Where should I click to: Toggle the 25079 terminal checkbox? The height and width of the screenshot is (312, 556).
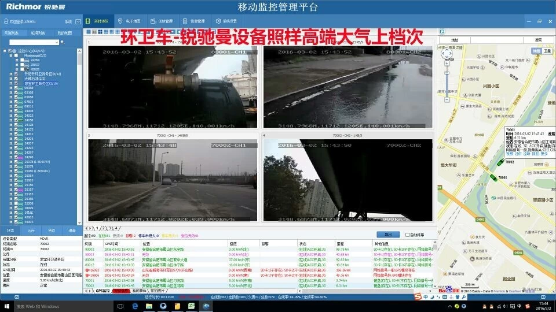pyautogui.click(x=16, y=166)
